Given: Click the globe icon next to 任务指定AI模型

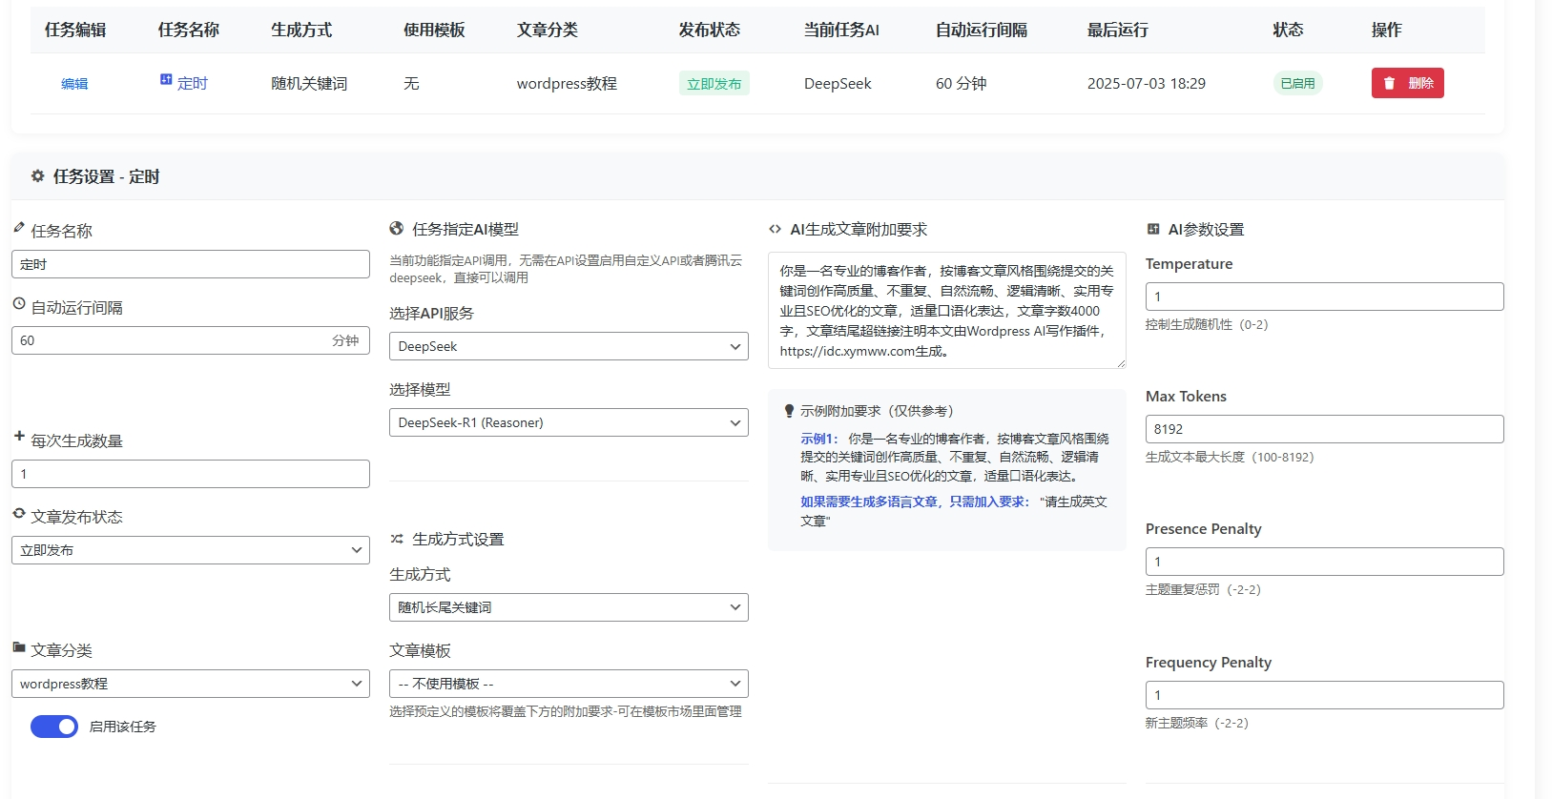Looking at the screenshot, I should [x=397, y=229].
